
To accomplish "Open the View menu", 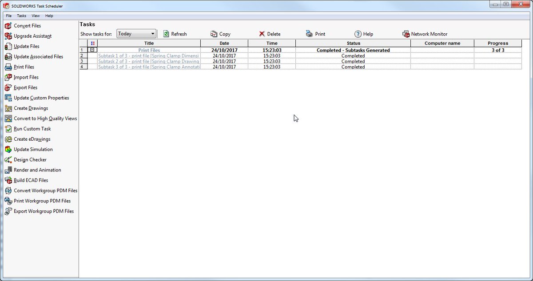I will tap(36, 16).
